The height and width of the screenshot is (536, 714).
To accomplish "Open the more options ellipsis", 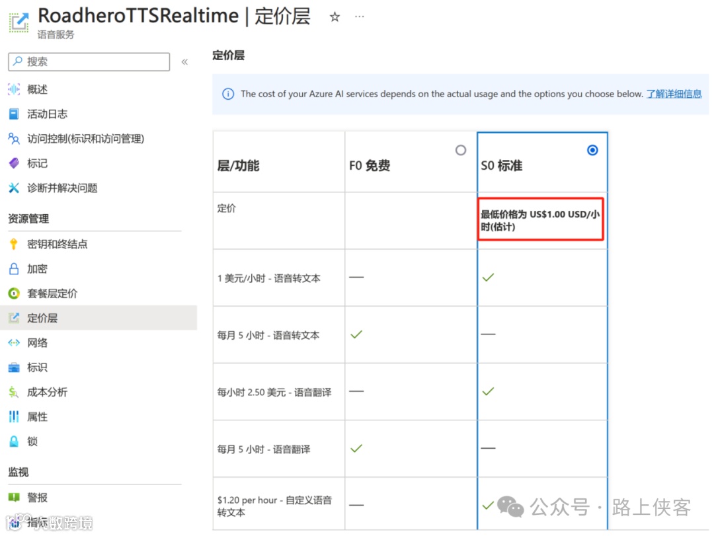I will tap(359, 17).
